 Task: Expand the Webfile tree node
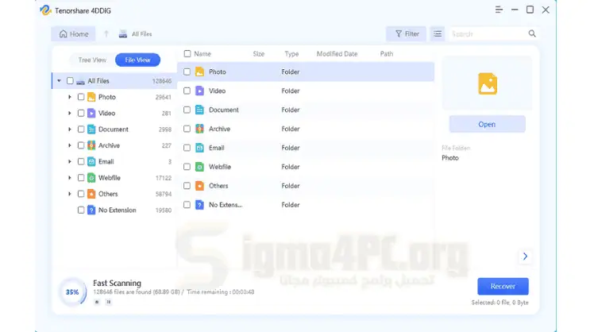tap(70, 178)
